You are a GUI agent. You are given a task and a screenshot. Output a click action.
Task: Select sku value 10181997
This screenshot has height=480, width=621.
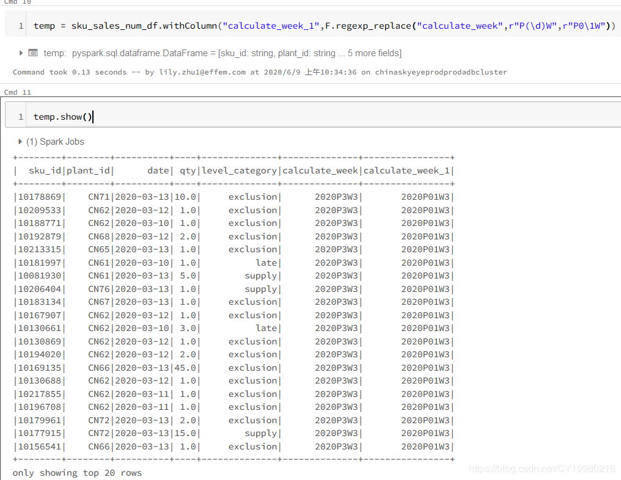[x=40, y=263]
